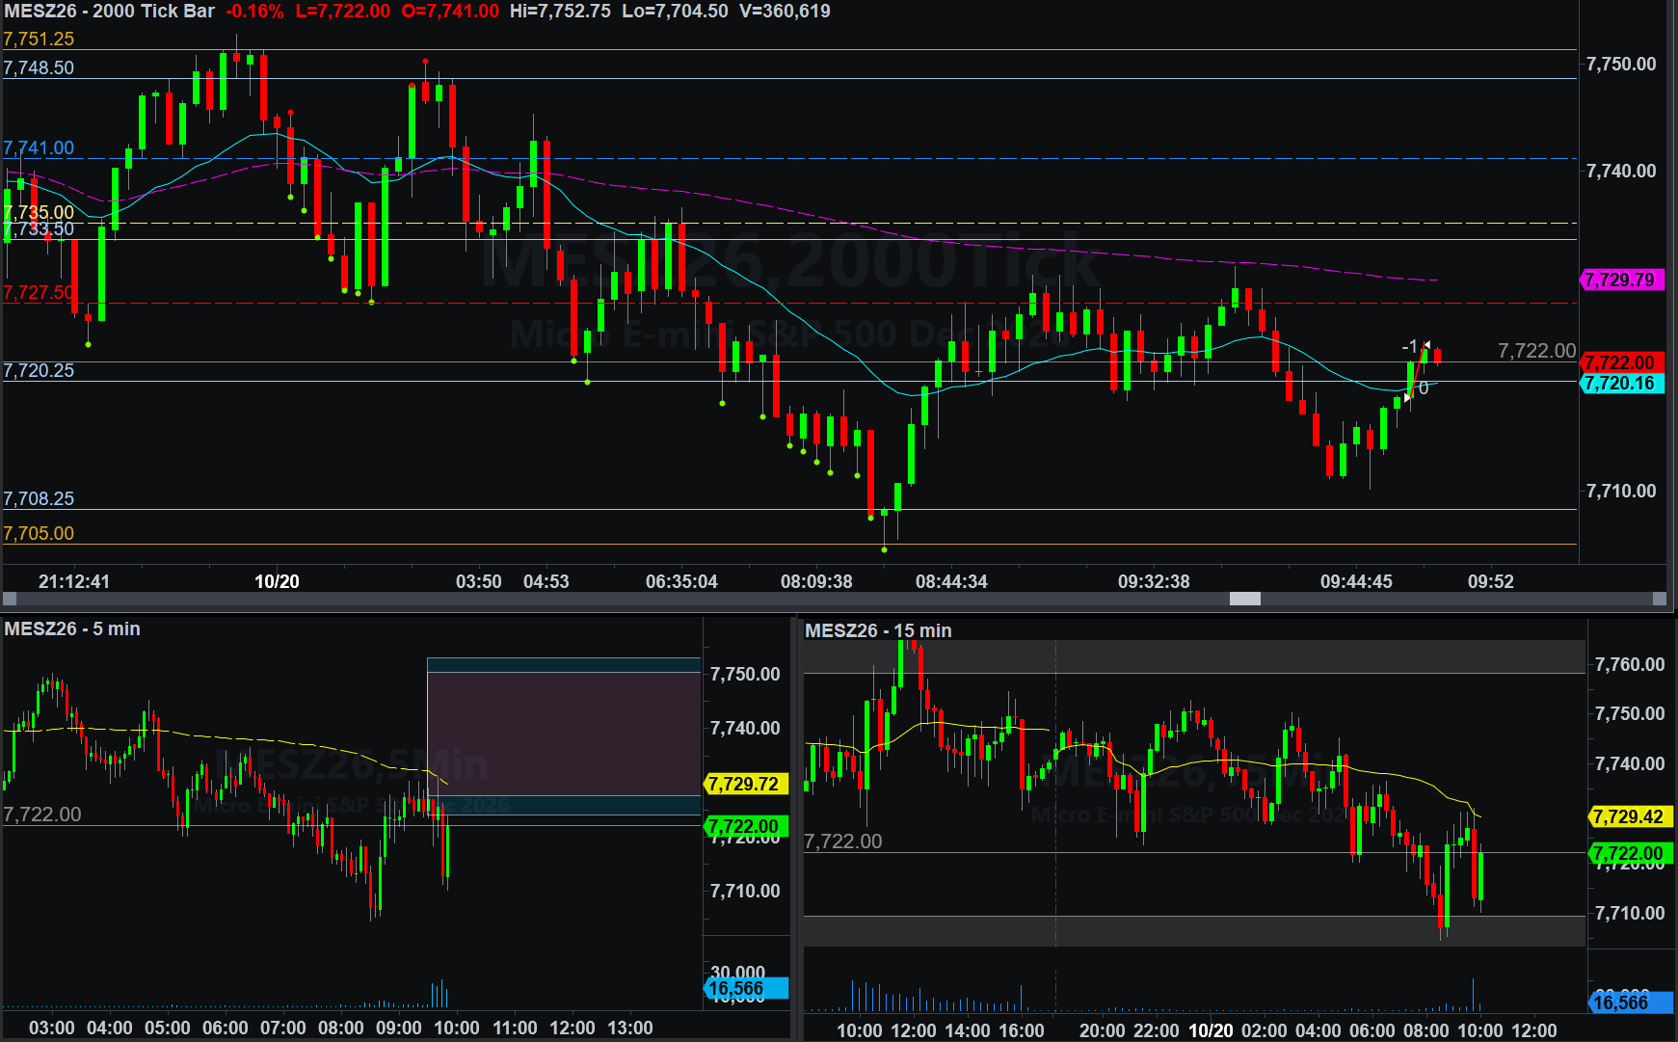The image size is (1678, 1042).
Task: Select the 7,708.25 level label
Action: (x=39, y=499)
